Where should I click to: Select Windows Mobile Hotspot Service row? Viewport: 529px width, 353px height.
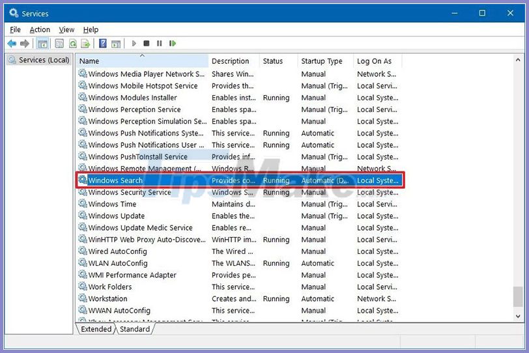tap(239, 85)
